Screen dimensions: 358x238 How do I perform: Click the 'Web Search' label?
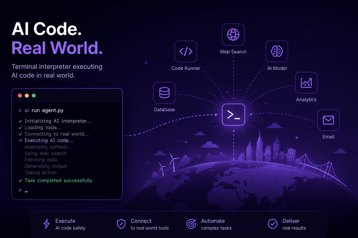[233, 52]
